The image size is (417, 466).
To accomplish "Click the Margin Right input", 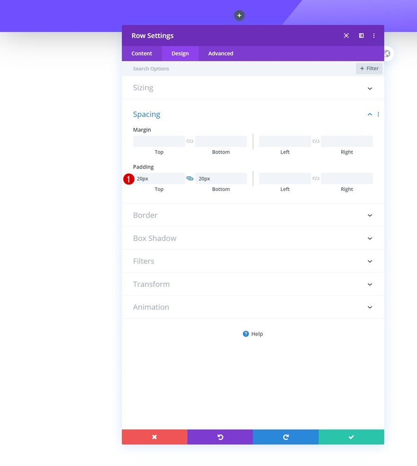I will point(347,141).
